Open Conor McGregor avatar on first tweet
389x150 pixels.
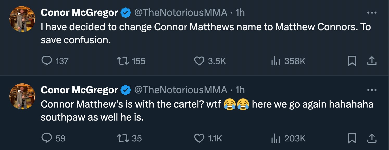tap(22, 19)
